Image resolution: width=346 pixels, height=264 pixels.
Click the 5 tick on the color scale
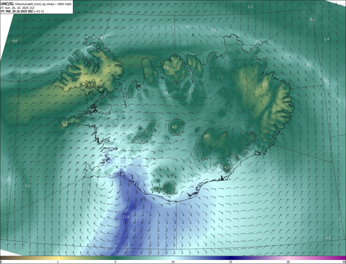pyautogui.click(x=115, y=262)
